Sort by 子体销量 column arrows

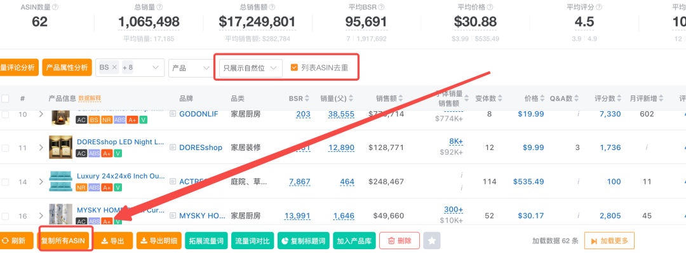pyautogui.click(x=466, y=99)
